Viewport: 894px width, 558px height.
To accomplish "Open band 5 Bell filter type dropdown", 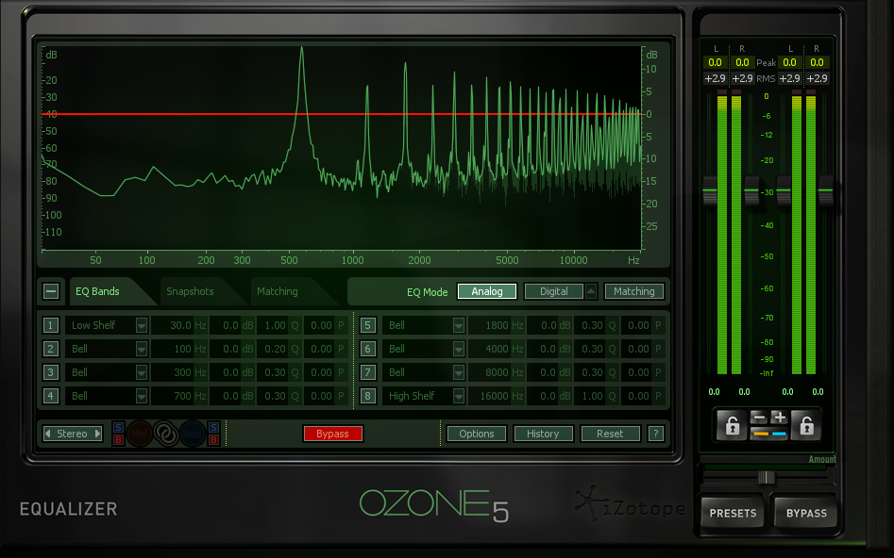I will [459, 325].
